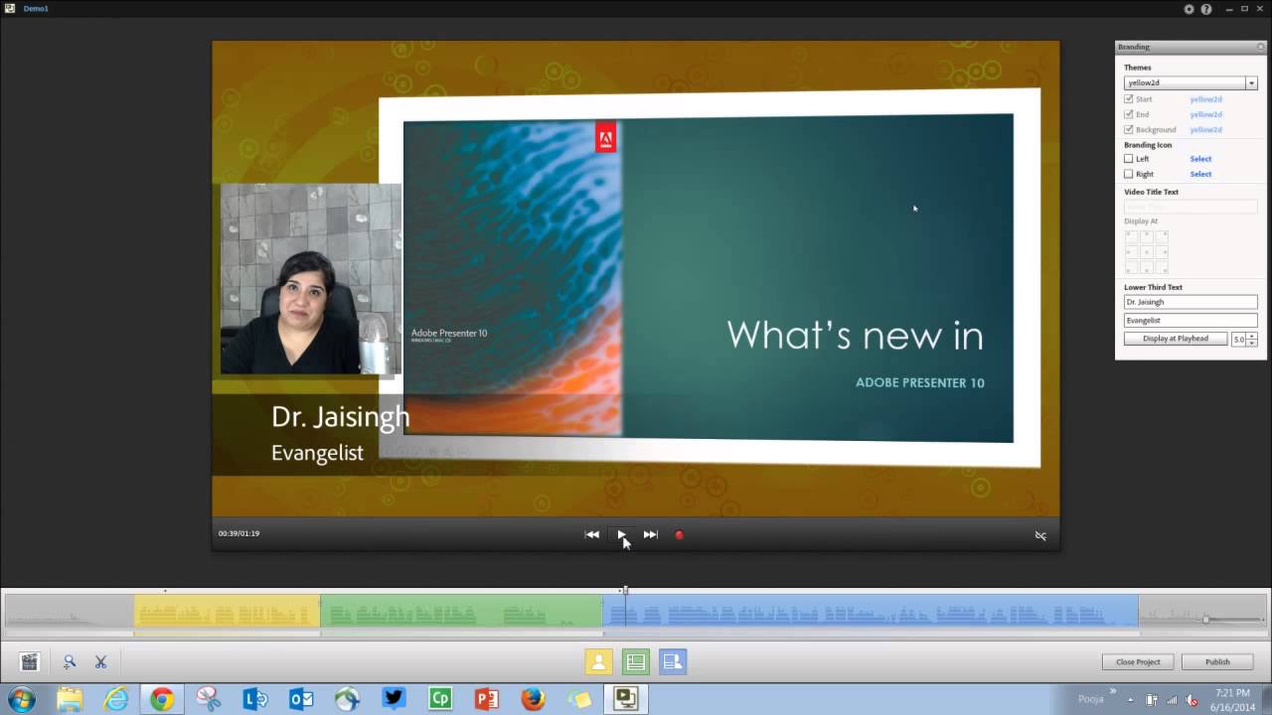Viewport: 1272px width, 715px height.
Task: Open Google Chrome from taskbar
Action: (162, 700)
